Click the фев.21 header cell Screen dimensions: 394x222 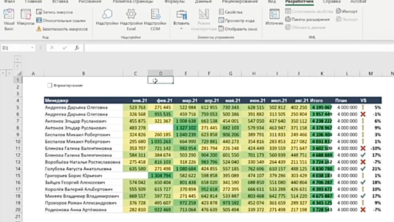[160, 101]
